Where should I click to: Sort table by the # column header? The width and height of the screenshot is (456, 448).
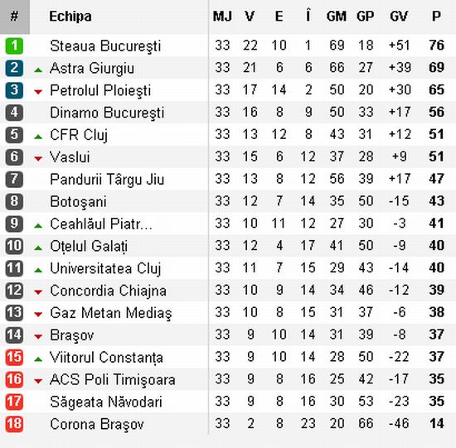pos(15,17)
